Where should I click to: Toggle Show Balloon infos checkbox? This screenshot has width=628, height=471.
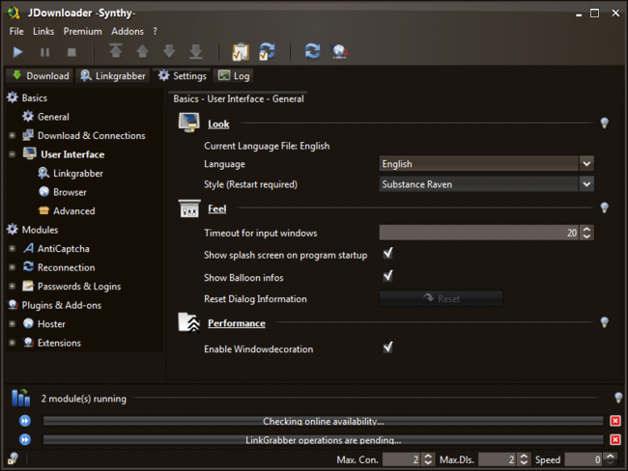(387, 276)
